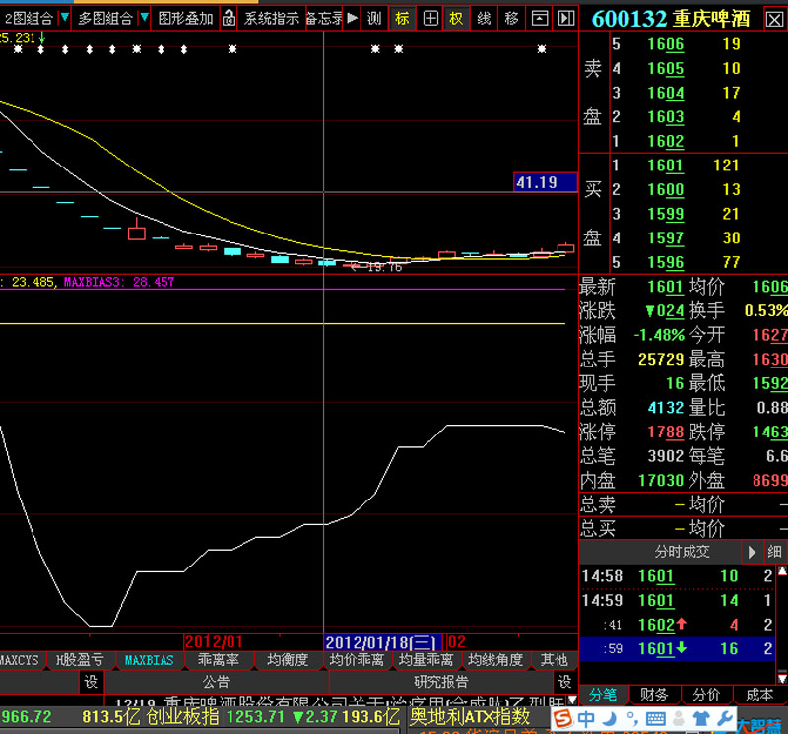Click sell level 5 price 1606
The height and width of the screenshot is (734, 788).
[666, 44]
